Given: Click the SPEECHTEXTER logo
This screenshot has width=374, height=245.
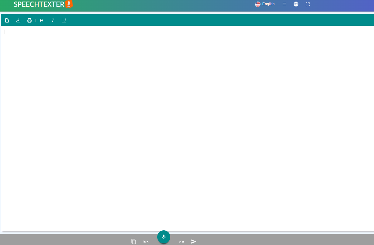Looking at the screenshot, I should pyautogui.click(x=39, y=5).
